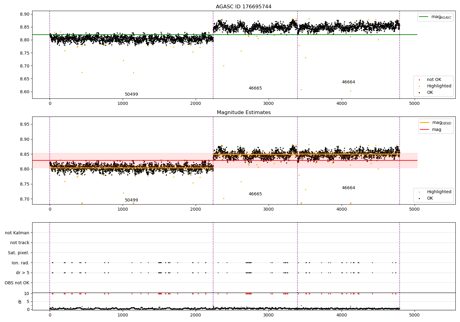Click the 2000 x-axis tick of the bottom plot
This screenshot has height=322, width=460.
tap(196, 315)
